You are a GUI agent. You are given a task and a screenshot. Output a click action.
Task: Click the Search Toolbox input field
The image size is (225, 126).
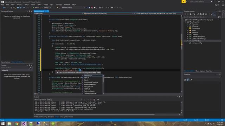[15, 68]
